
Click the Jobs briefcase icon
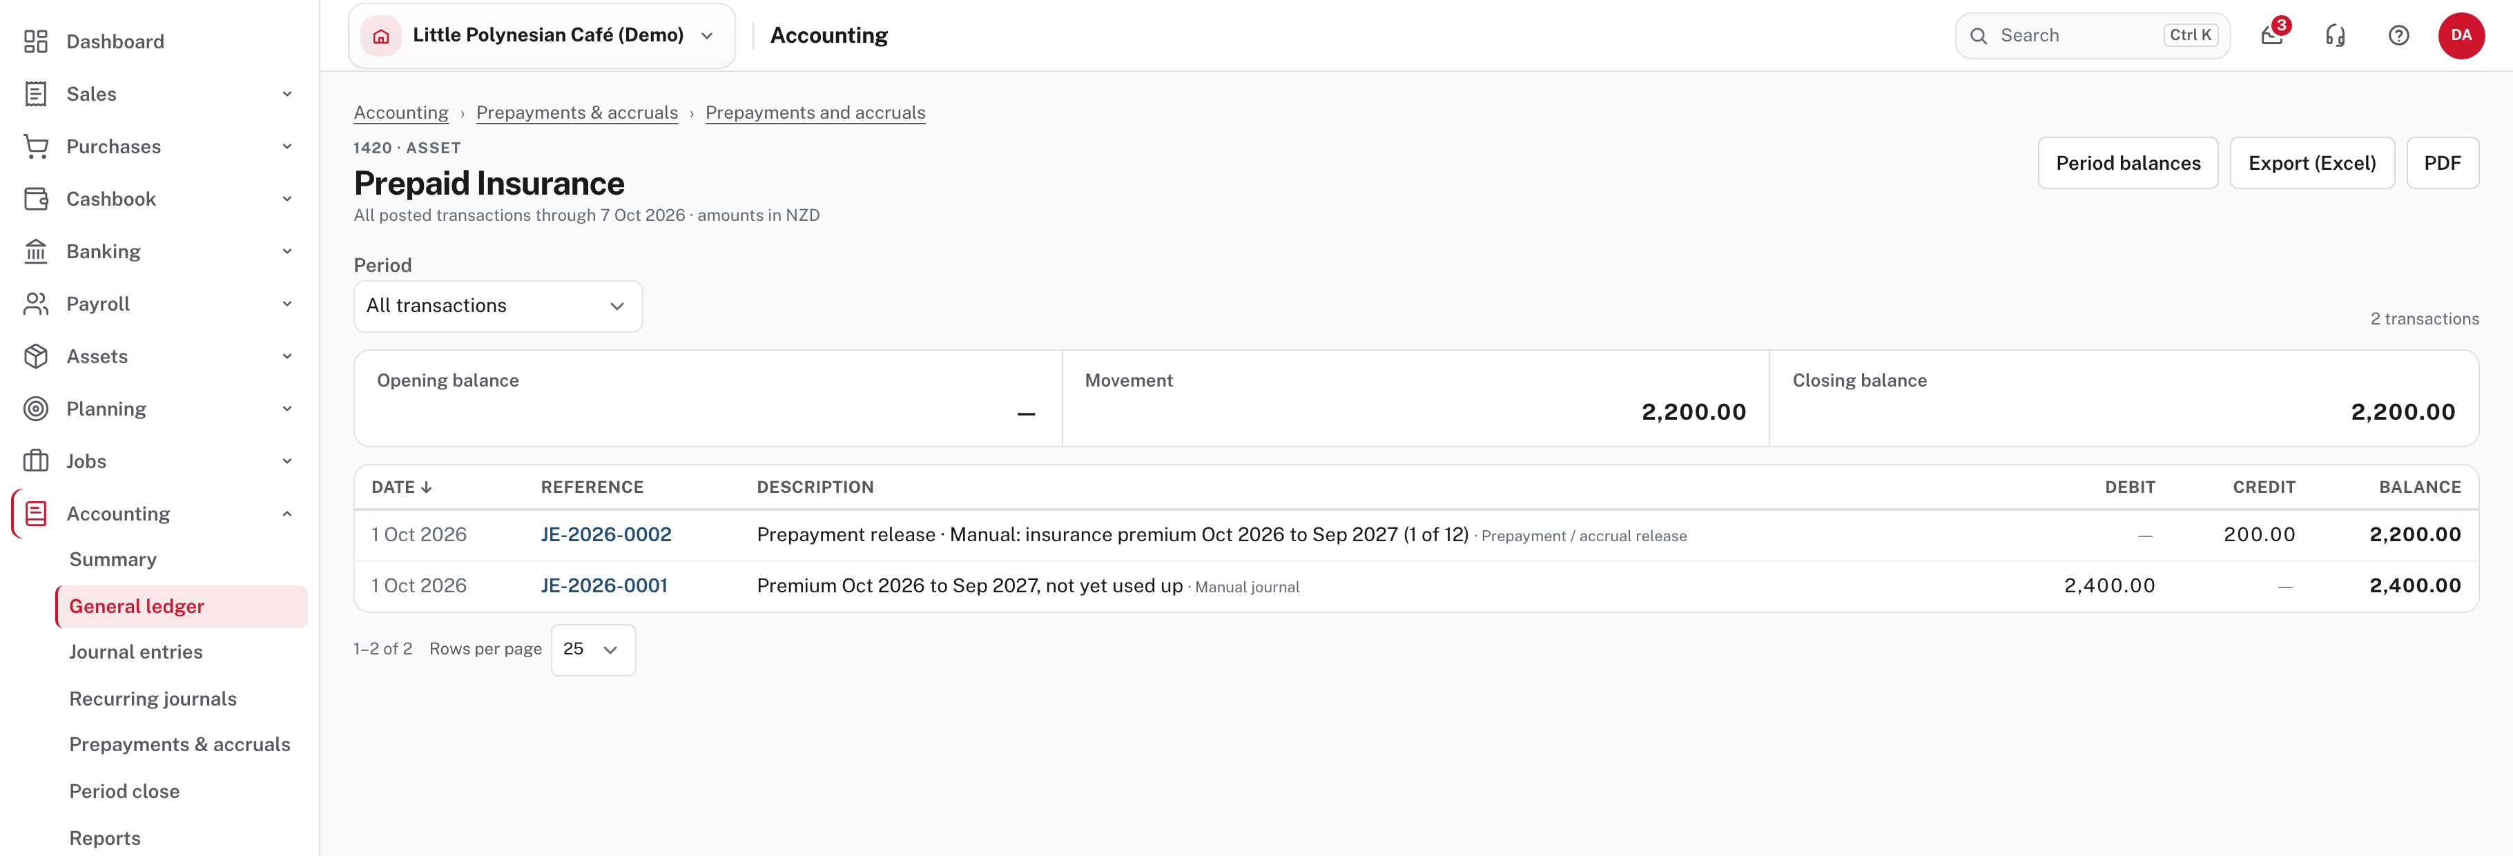[36, 461]
